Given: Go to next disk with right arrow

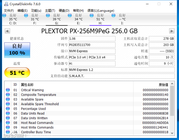Looking at the screenshot, I should pyautogui.click(x=172, y=31).
